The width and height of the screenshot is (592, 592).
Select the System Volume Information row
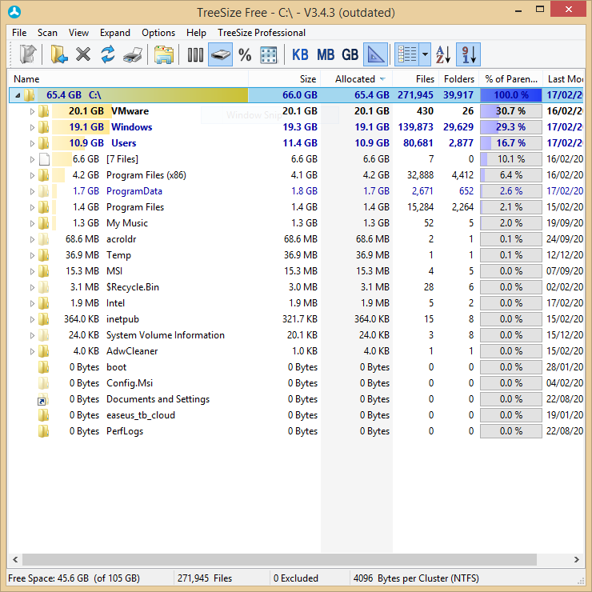click(x=296, y=335)
